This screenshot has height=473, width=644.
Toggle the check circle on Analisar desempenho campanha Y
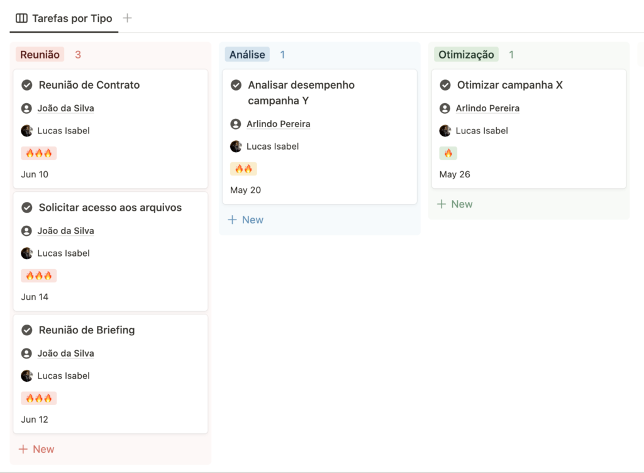tap(236, 85)
